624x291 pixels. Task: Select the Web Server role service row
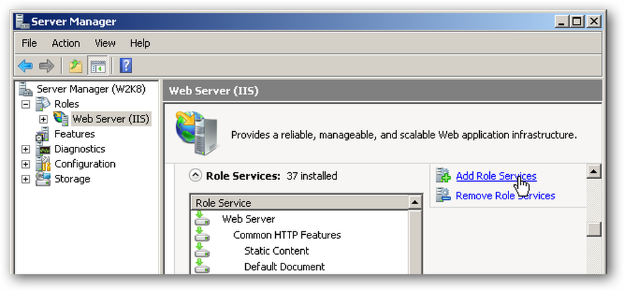pos(300,219)
